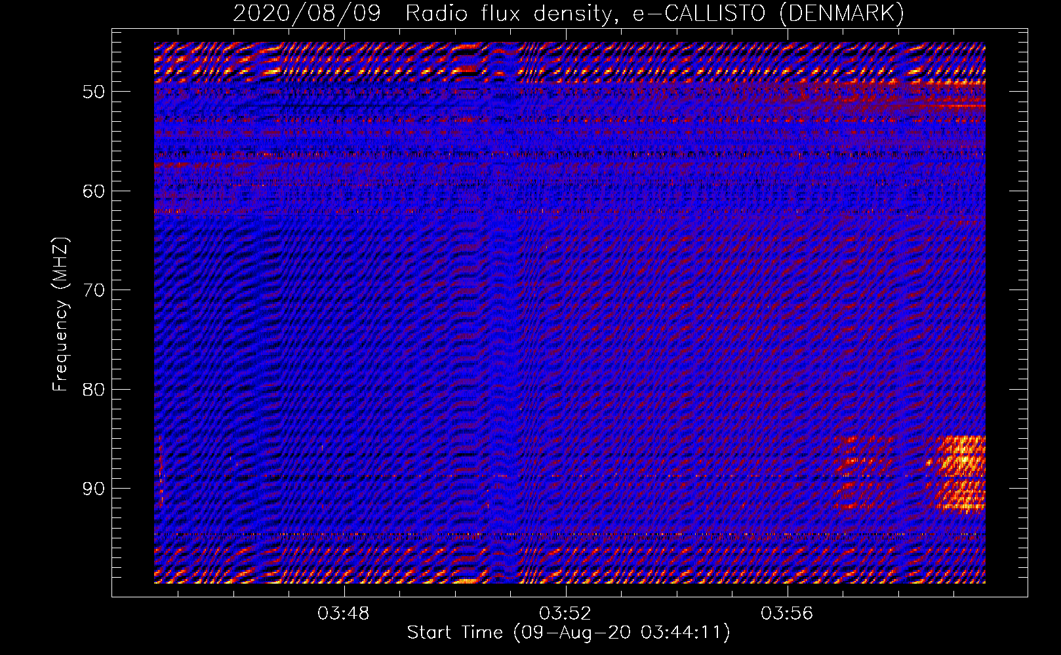Image resolution: width=1061 pixels, height=655 pixels.
Task: Click the 03:48 time tick label
Action: coord(344,613)
